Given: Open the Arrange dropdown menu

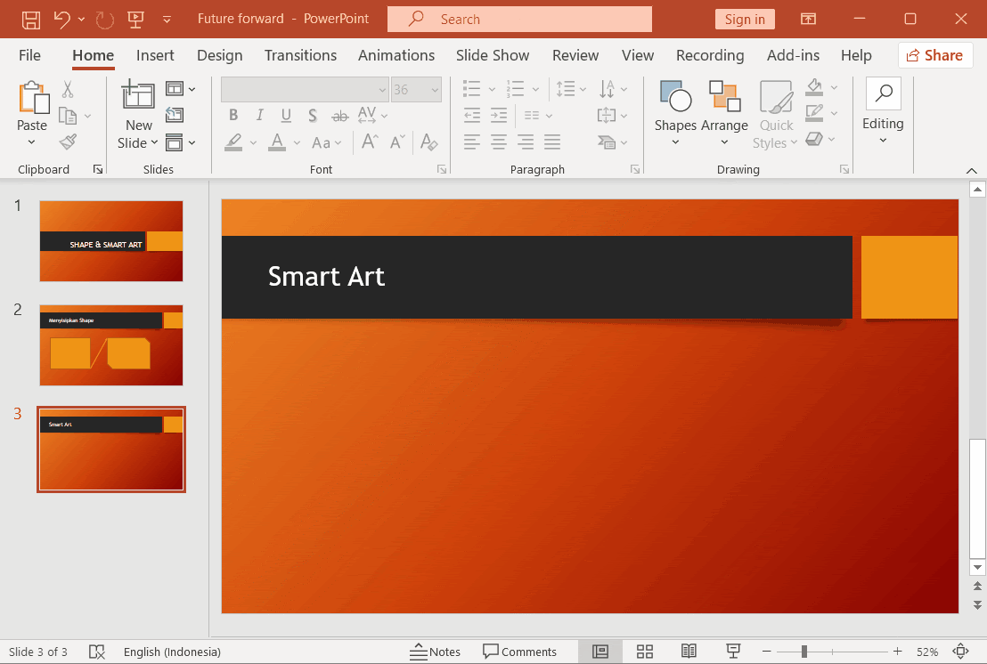Looking at the screenshot, I should tap(724, 114).
